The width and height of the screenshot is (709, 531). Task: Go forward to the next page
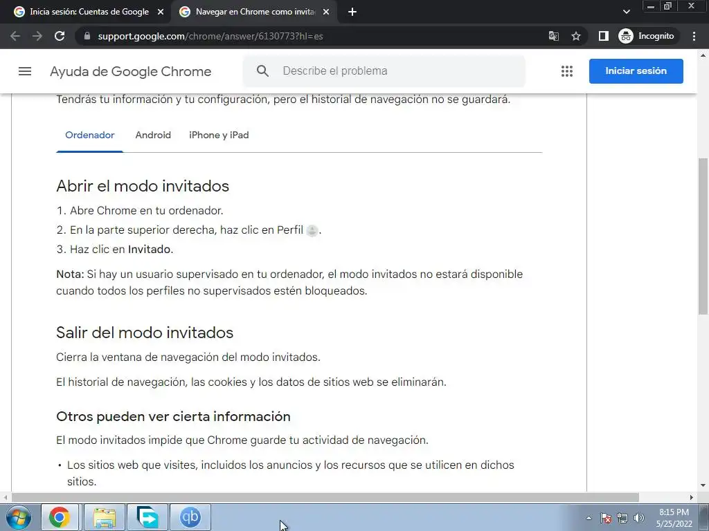tap(37, 36)
